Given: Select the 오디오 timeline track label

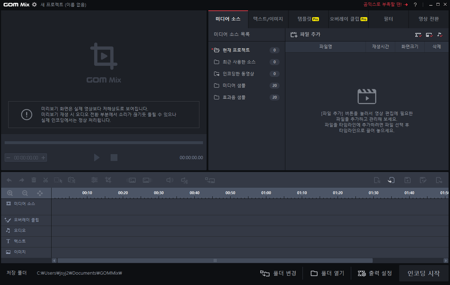Looking at the screenshot, I should 26,231.
